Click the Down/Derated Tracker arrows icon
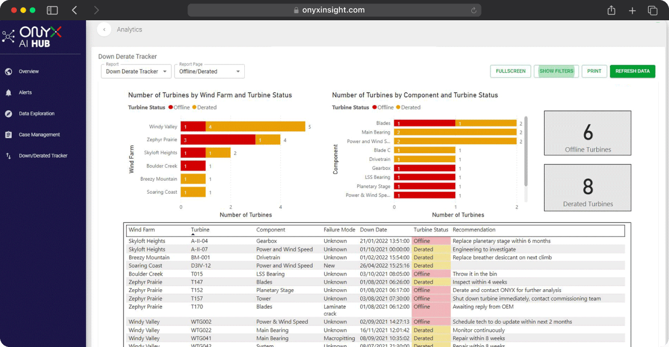The width and height of the screenshot is (669, 347). click(8, 156)
